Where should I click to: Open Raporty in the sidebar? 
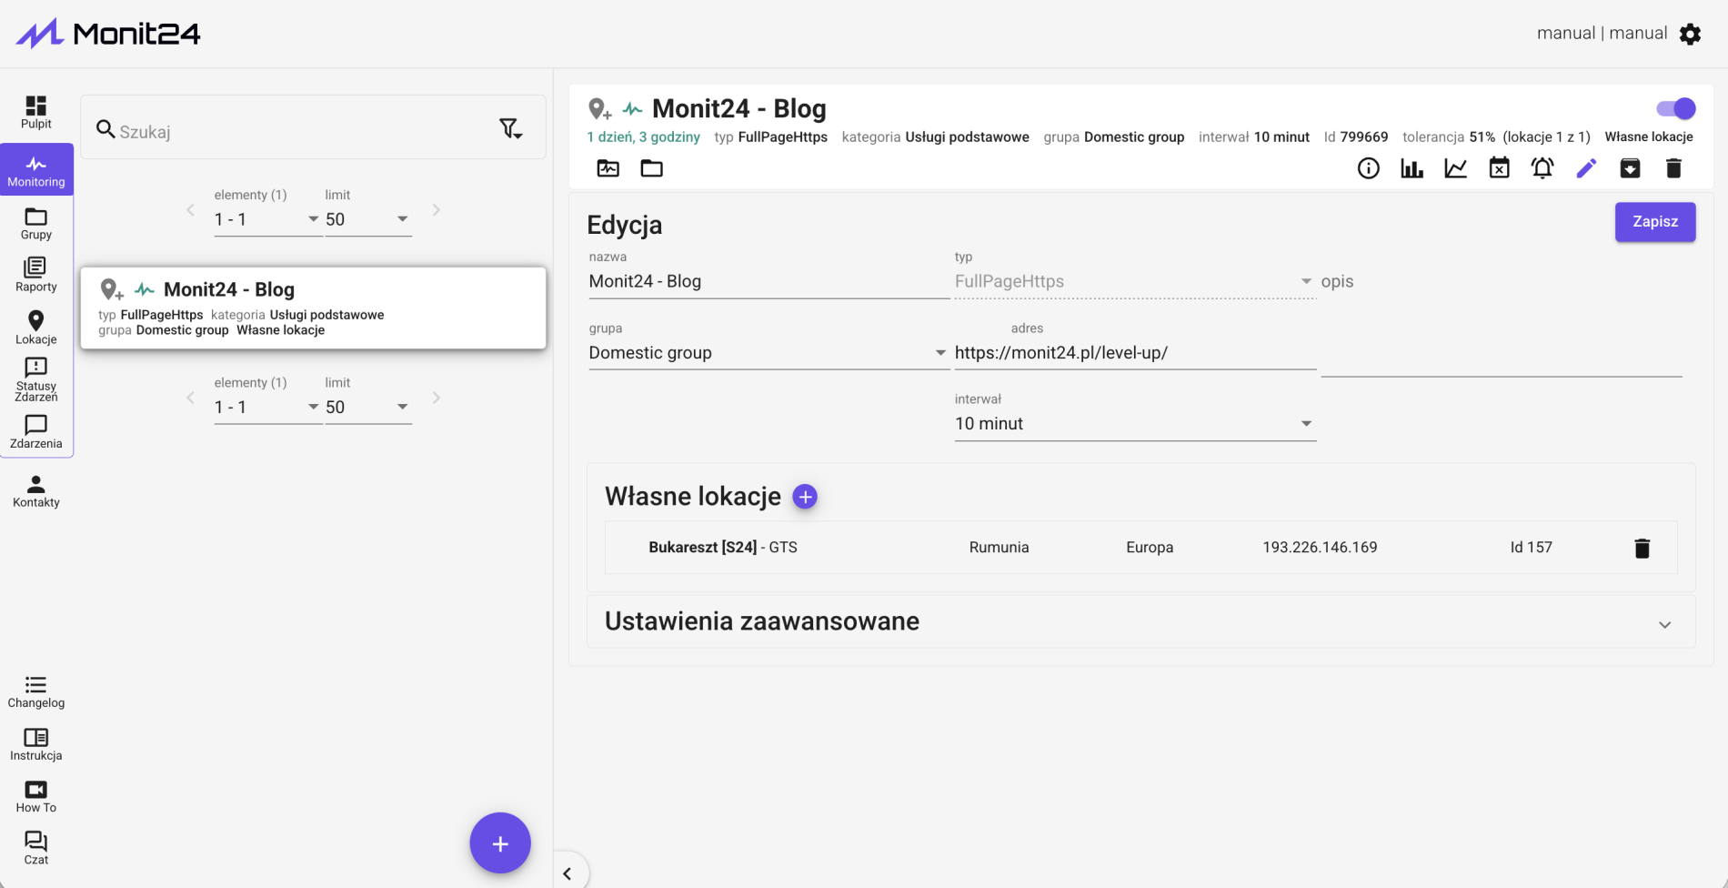pyautogui.click(x=36, y=275)
